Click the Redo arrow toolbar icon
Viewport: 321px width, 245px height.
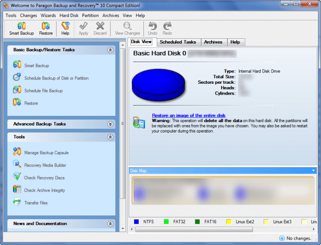[x=167, y=26]
